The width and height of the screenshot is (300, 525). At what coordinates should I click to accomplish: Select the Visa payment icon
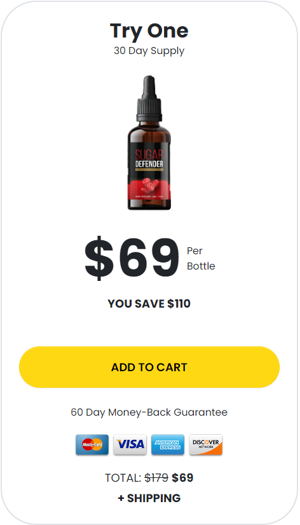(x=130, y=445)
